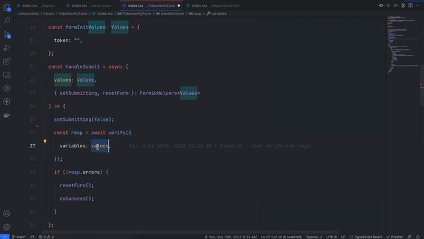Image resolution: width=424 pixels, height=239 pixels.
Task: Open the editor More Actions ellipsis
Action: pos(418,5)
